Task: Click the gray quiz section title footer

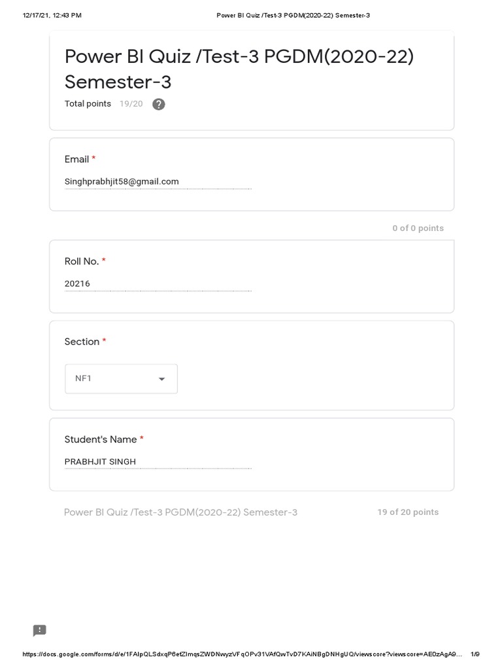Action: point(180,512)
